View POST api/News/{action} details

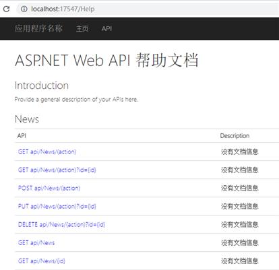pos(49,188)
